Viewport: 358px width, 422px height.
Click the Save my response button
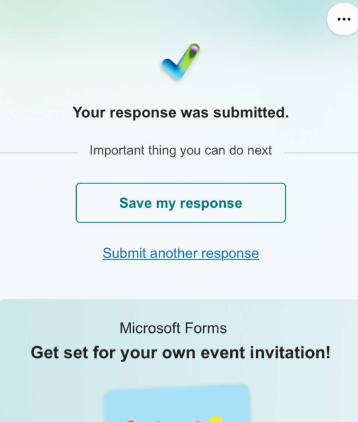181,203
